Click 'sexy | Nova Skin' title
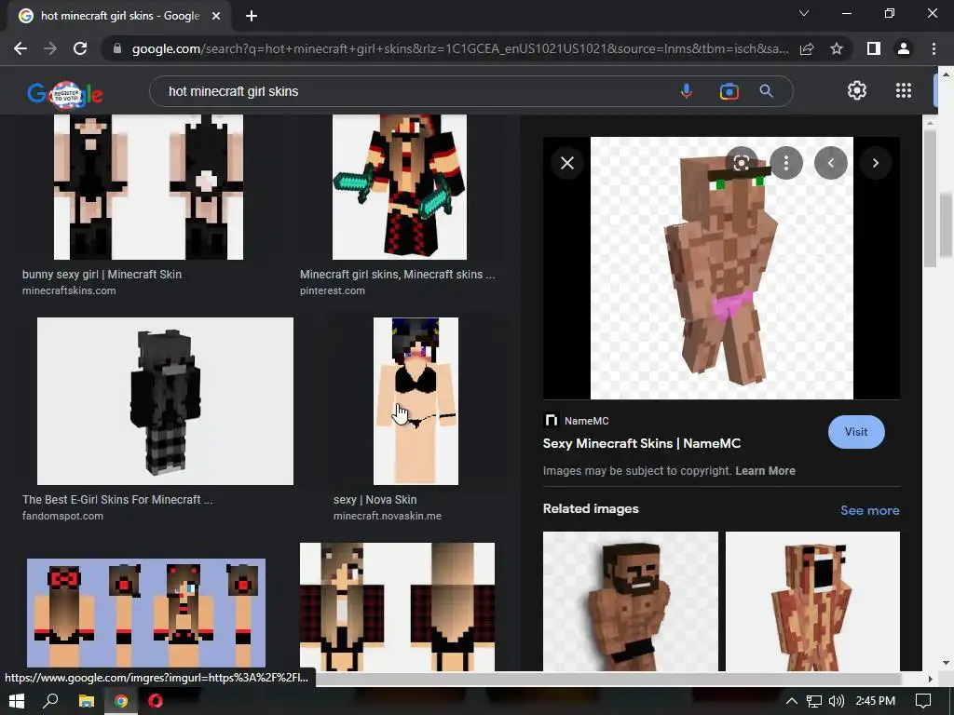Image resolution: width=954 pixels, height=715 pixels. (375, 499)
